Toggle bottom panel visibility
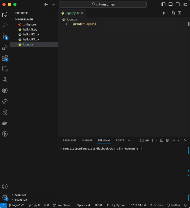Image resolution: width=190 pixels, height=208 pixels. (x=170, y=4)
